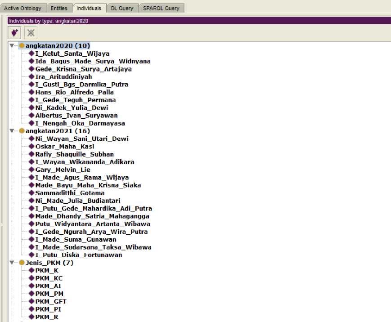
Task: Choose Hans_Rio_Alfredo_Palla in the list
Action: 74,92
